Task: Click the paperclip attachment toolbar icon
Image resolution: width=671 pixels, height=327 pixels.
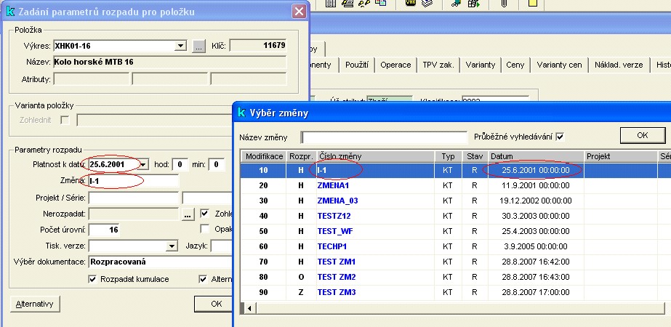Action: coord(504,4)
